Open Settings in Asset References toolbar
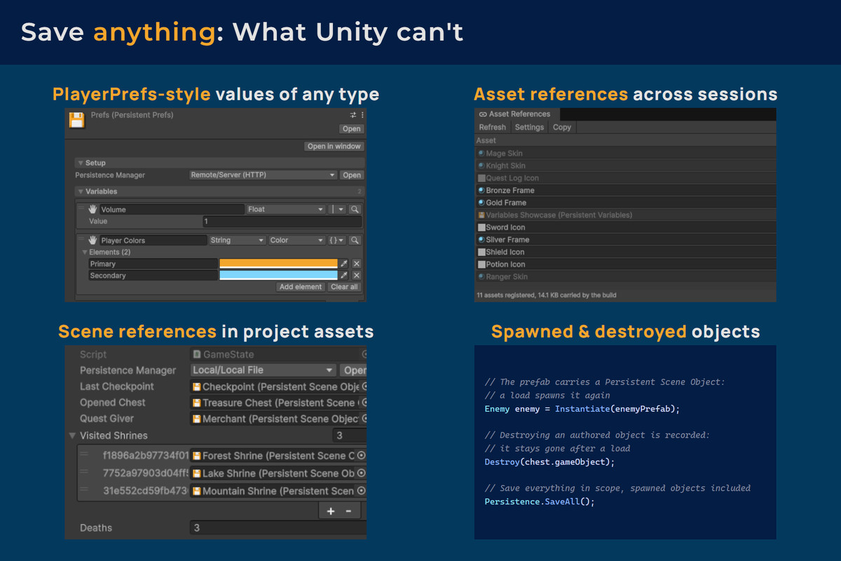Screen dimensions: 841x561 point(529,128)
